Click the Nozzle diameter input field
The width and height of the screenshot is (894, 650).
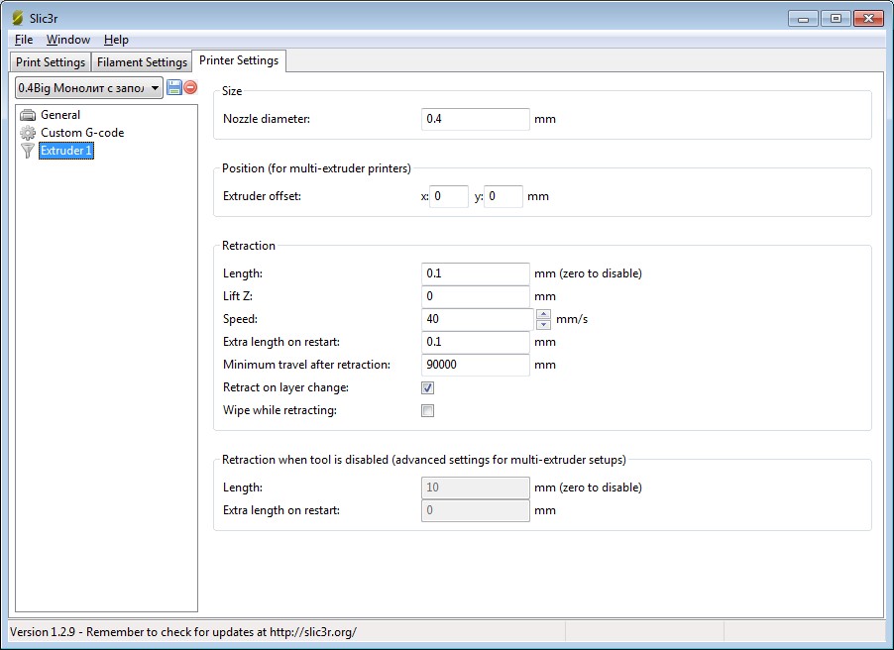coord(476,119)
